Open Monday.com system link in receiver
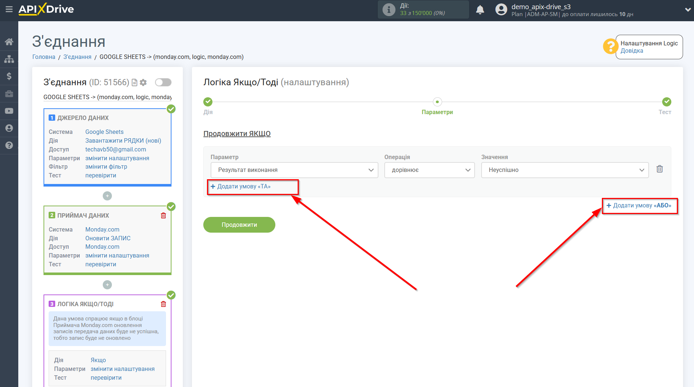 (102, 229)
